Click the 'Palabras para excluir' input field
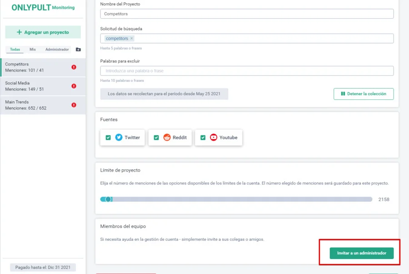 coord(247,71)
